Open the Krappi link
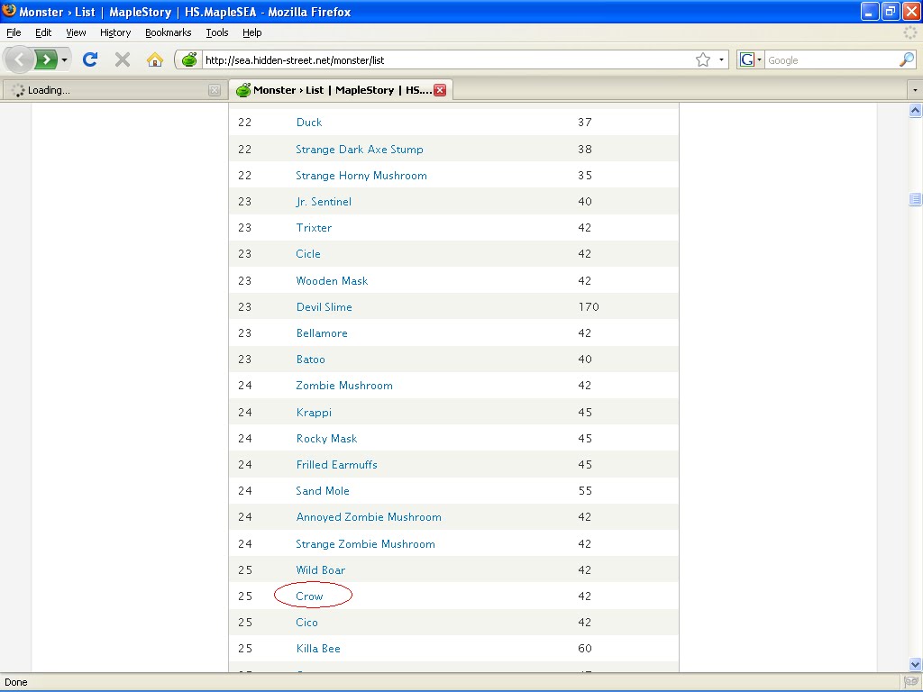923x692 pixels. [x=314, y=413]
